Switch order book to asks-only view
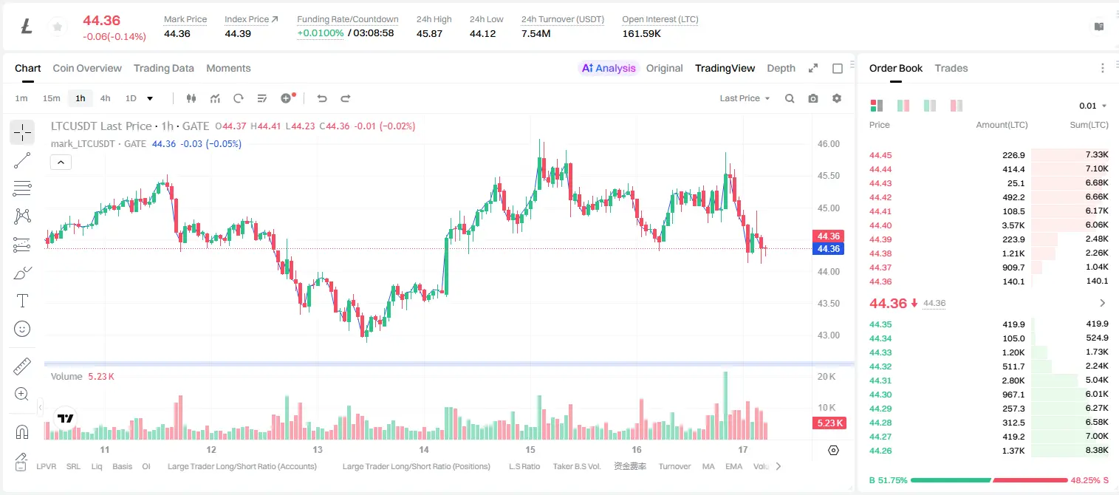 tap(957, 106)
